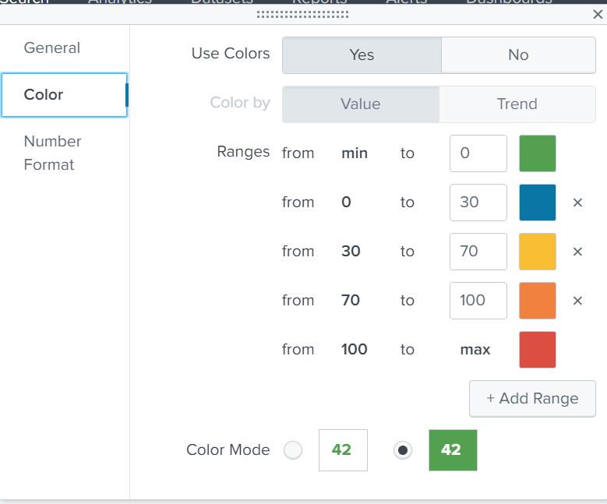Edit the upper bound field showing 30
This screenshot has height=504, width=607.
click(478, 203)
